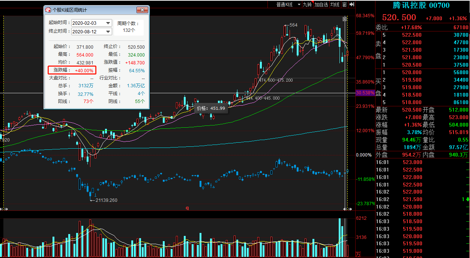
Task: Click the highlighted 30.538% axis marker
Action: [x=365, y=92]
